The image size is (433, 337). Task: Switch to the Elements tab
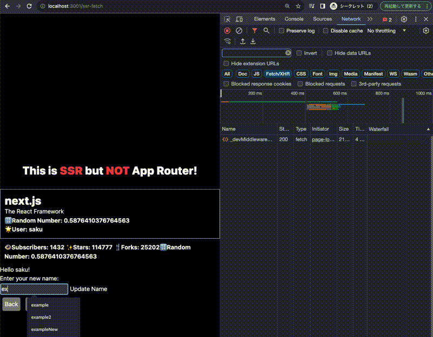265,19
